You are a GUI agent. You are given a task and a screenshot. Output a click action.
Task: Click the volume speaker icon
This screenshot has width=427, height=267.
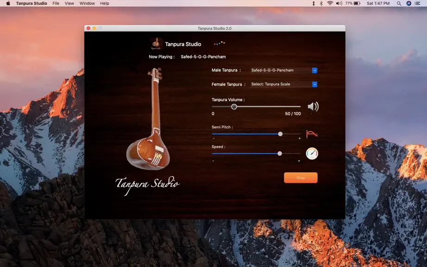point(313,107)
